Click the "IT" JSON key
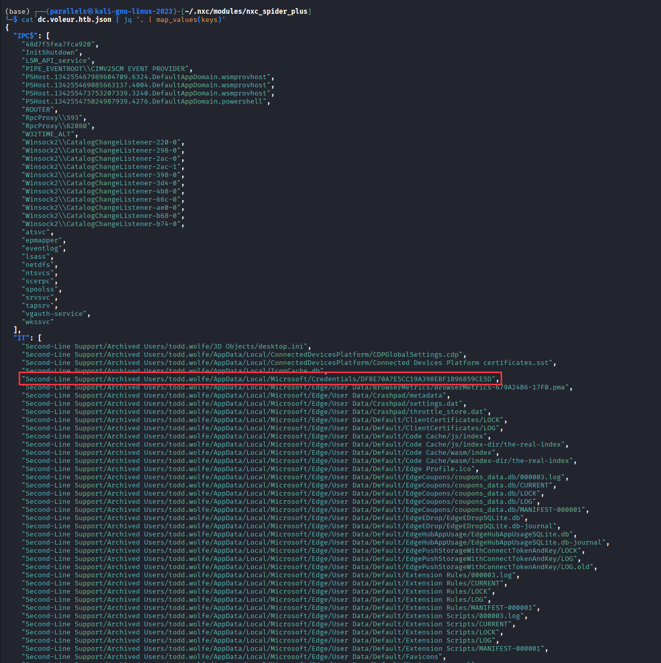 21,338
